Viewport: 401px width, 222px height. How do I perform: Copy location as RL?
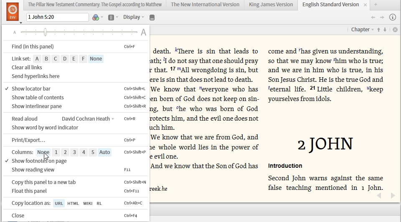[x=99, y=203]
